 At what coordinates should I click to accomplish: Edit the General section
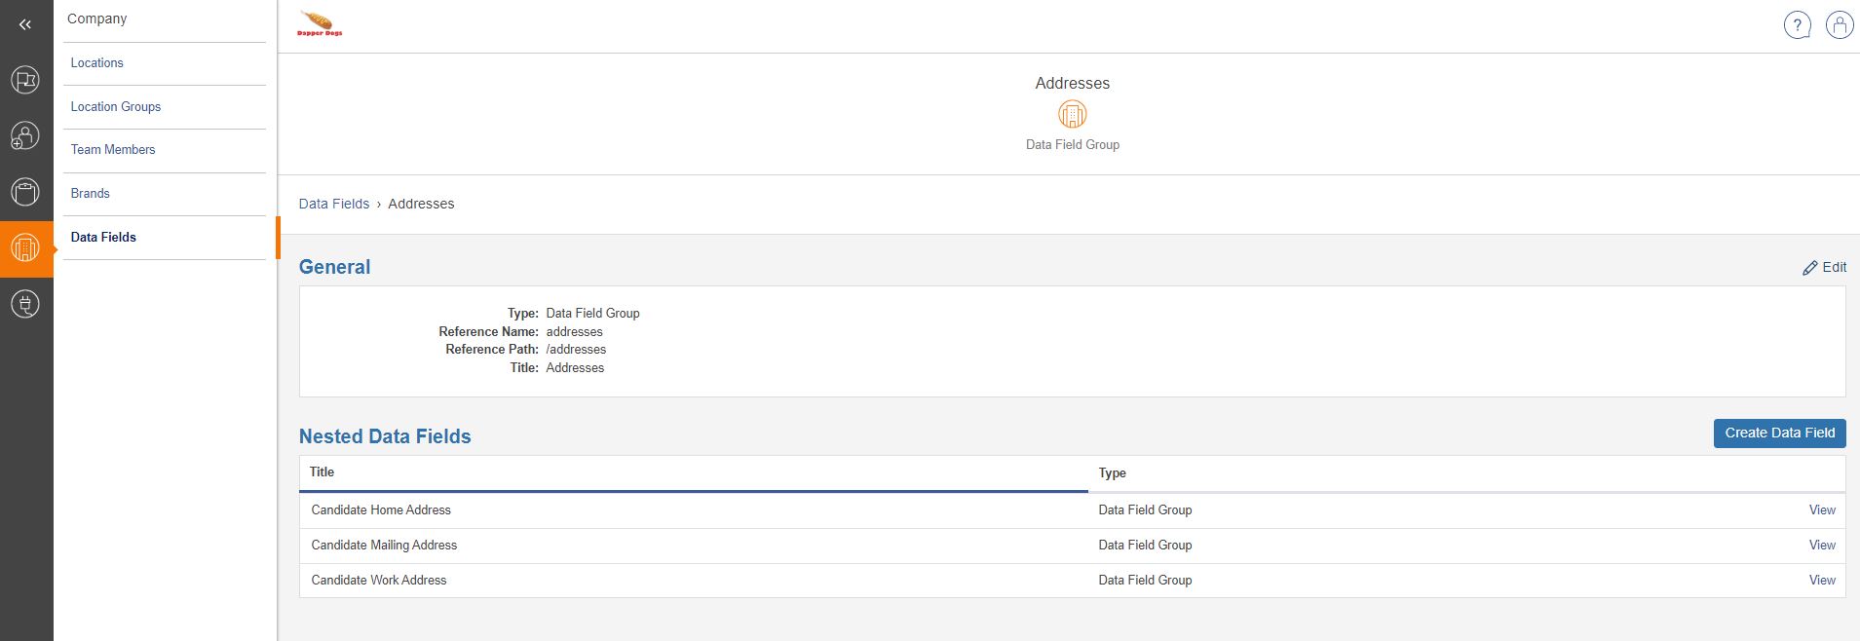pyautogui.click(x=1824, y=268)
